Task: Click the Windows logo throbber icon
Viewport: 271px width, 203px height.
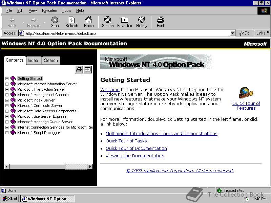Action: pos(264,11)
